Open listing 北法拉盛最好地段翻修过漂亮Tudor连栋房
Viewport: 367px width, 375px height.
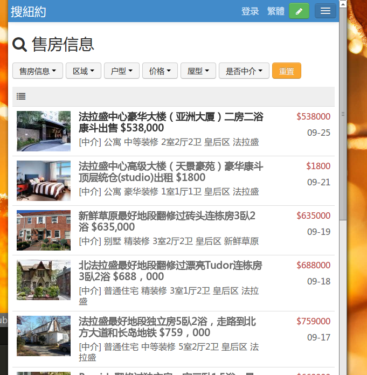click(x=171, y=270)
